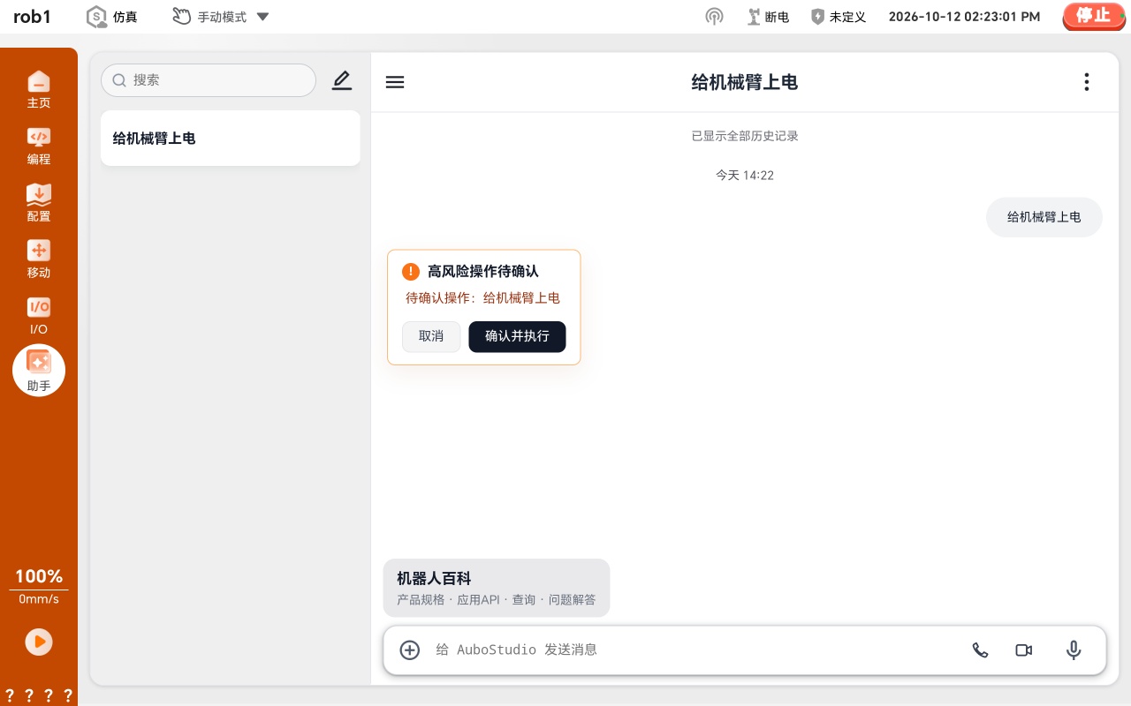This screenshot has width=1131, height=706.
Task: Open the three-dot more options menu
Action: click(x=1087, y=82)
